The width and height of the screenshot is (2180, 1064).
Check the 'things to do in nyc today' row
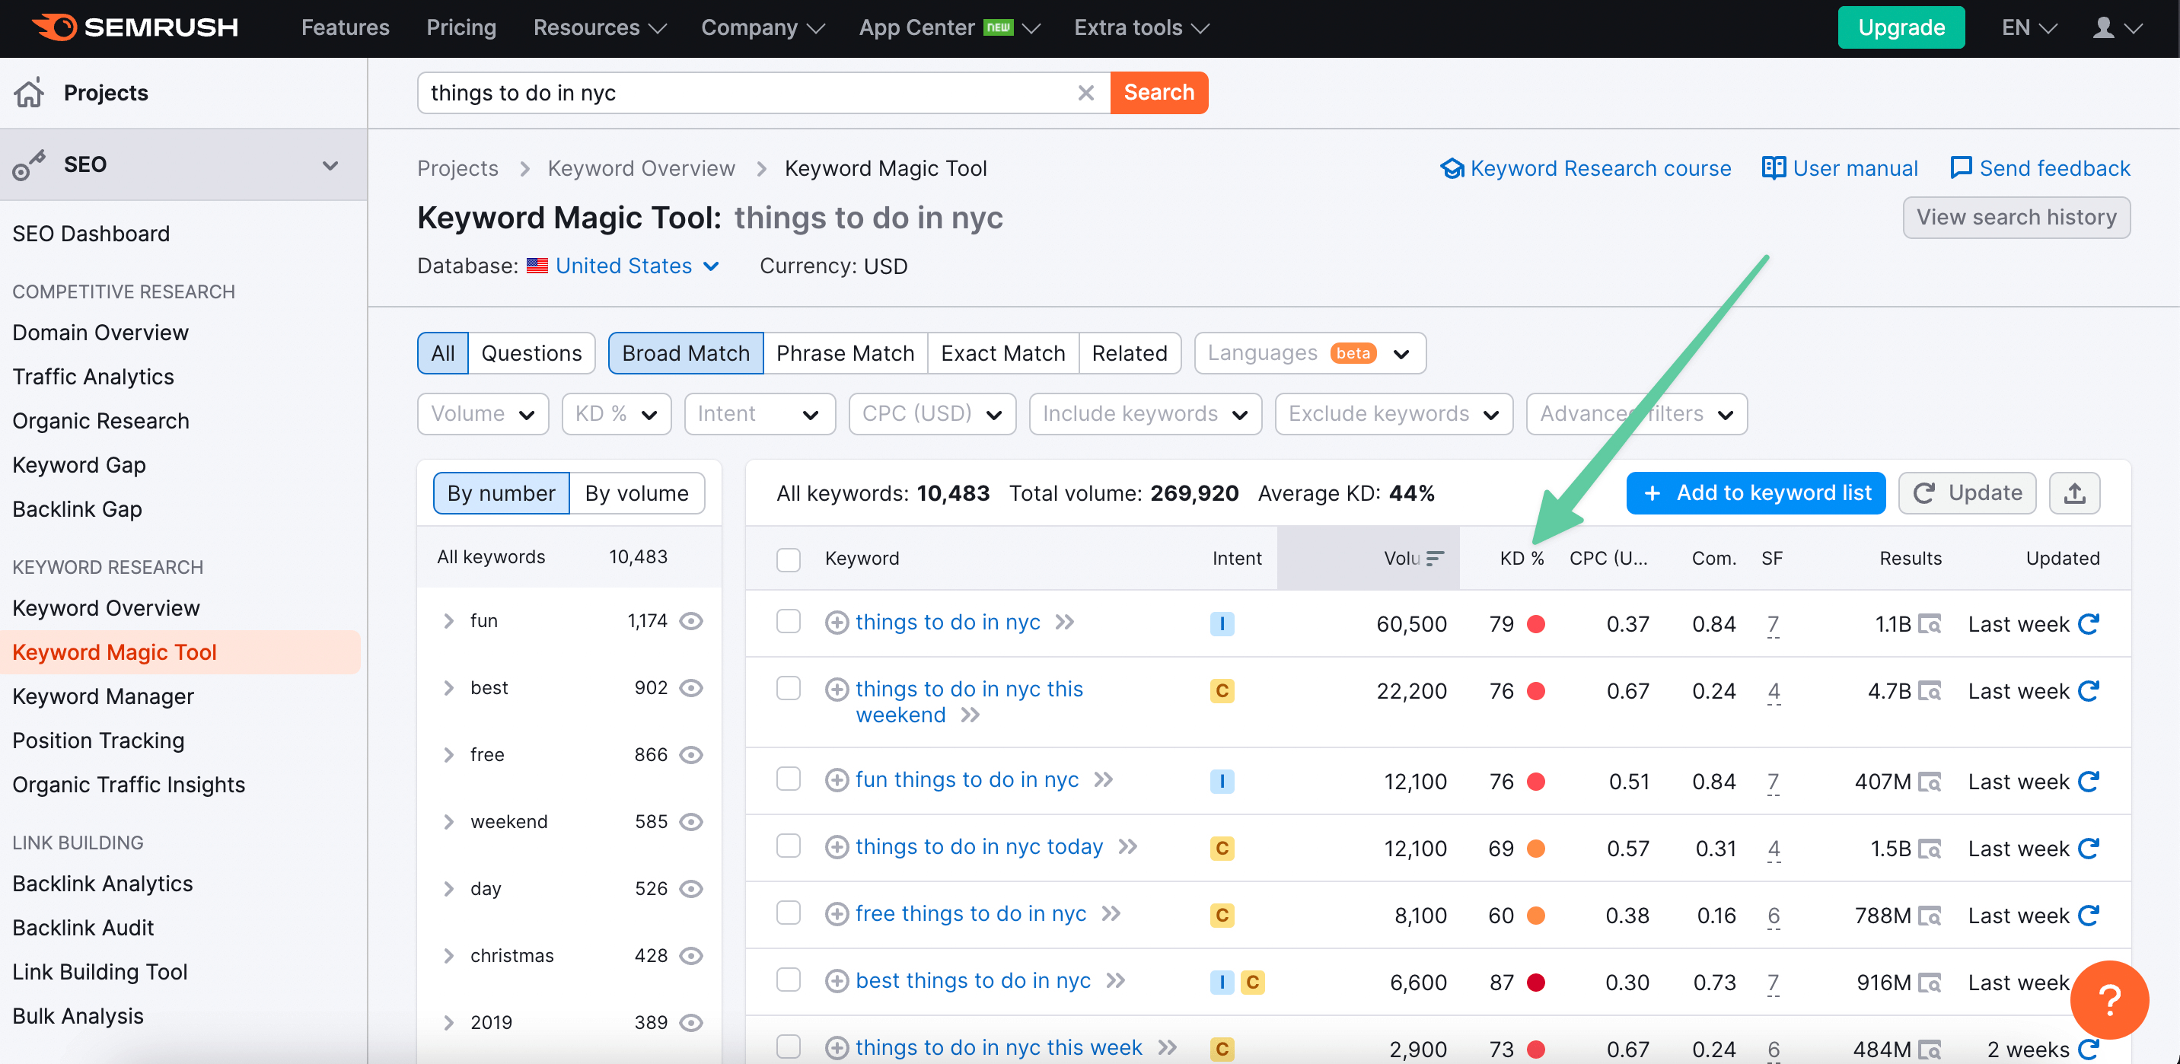[x=788, y=846]
